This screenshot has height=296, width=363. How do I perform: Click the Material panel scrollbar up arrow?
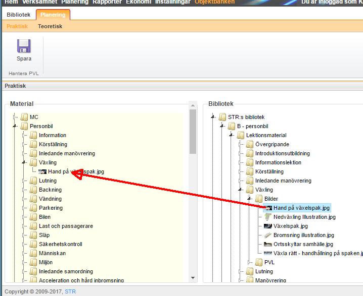tap(193, 105)
